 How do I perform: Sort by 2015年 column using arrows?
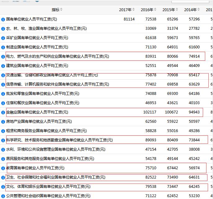click(177, 10)
